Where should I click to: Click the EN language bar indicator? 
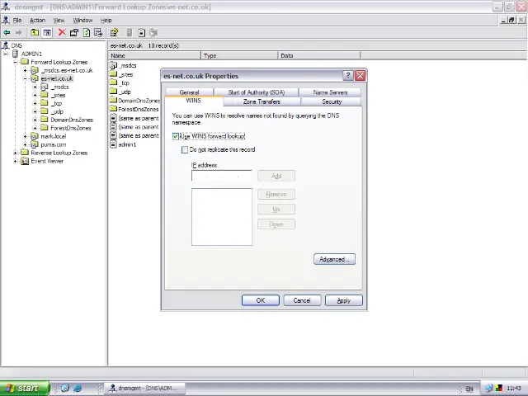[x=469, y=389]
